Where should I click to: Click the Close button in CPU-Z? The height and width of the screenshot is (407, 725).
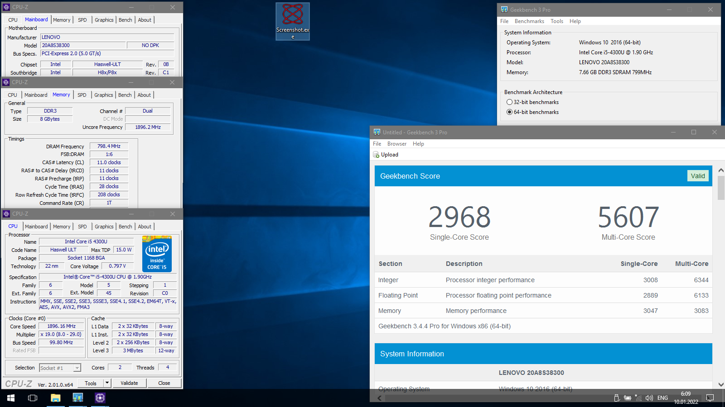(x=164, y=383)
